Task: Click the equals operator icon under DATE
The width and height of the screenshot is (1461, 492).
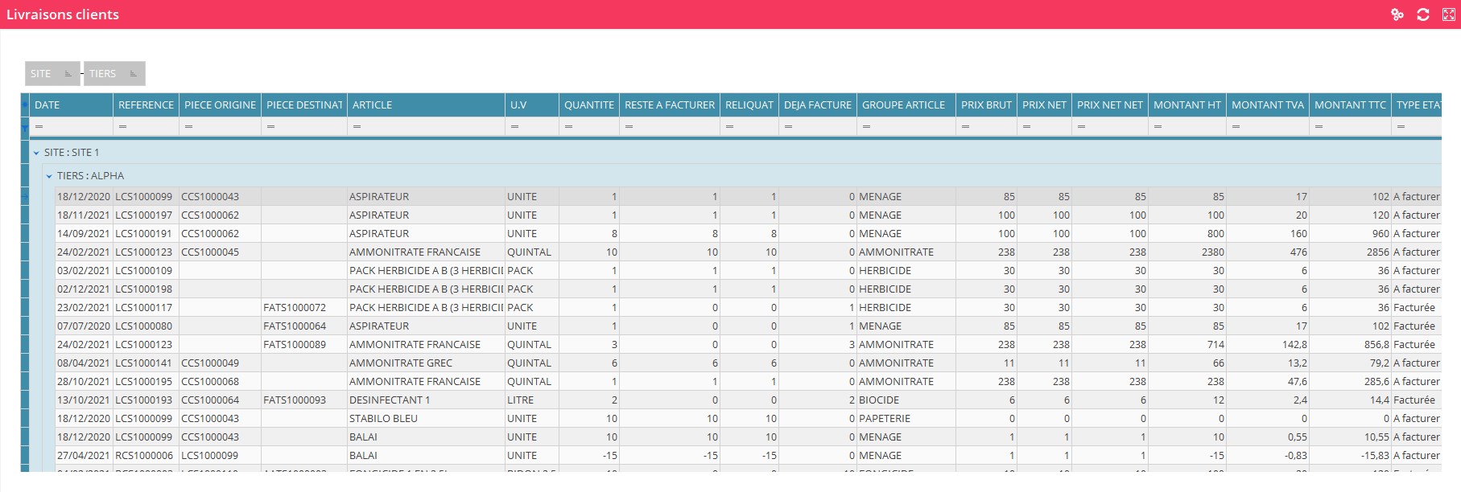Action: click(39, 127)
